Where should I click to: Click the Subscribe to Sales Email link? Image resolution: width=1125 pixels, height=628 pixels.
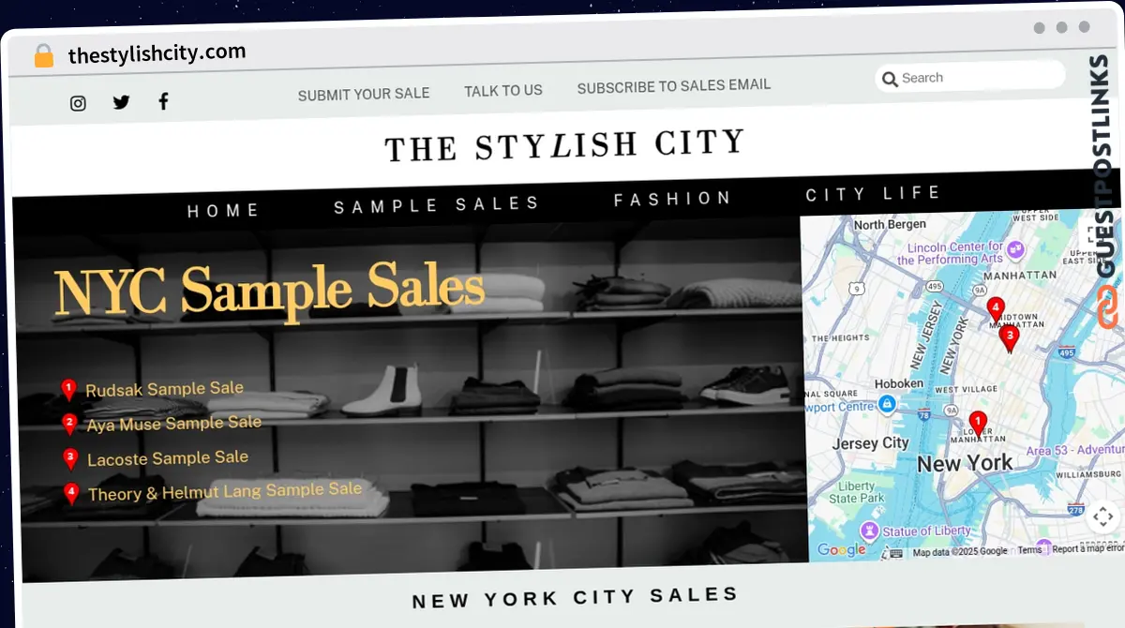674,86
